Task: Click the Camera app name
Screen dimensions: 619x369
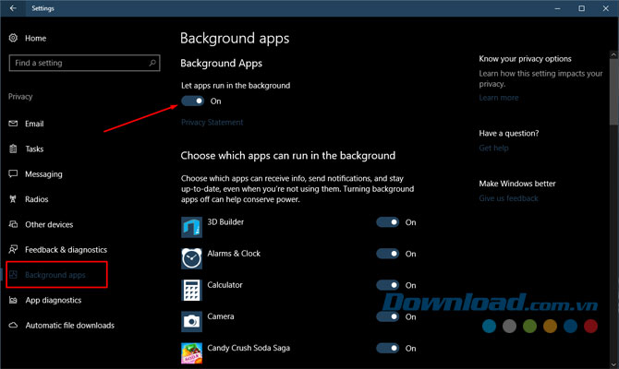Action: pyautogui.click(x=221, y=316)
